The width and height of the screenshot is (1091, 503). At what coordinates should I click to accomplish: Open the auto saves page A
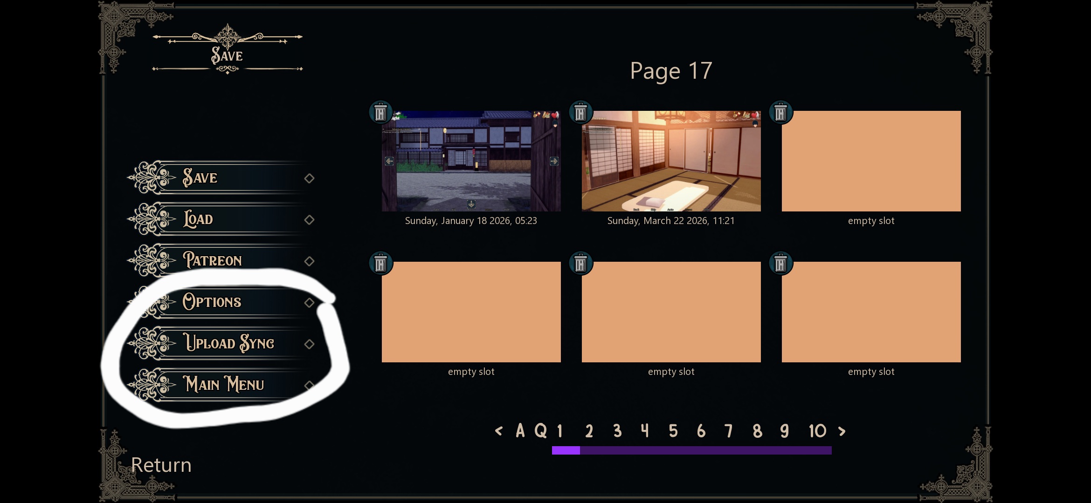tap(520, 431)
